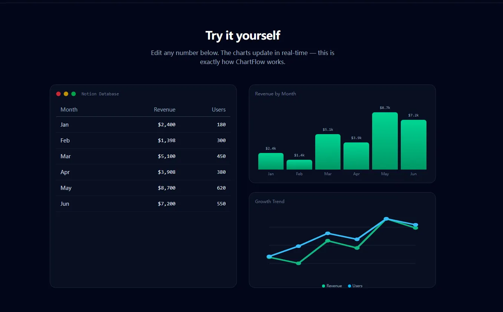Click the Mar bar in revenue chart
503x312 pixels.
click(x=328, y=152)
